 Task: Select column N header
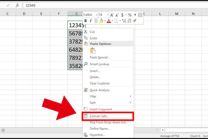193,14
